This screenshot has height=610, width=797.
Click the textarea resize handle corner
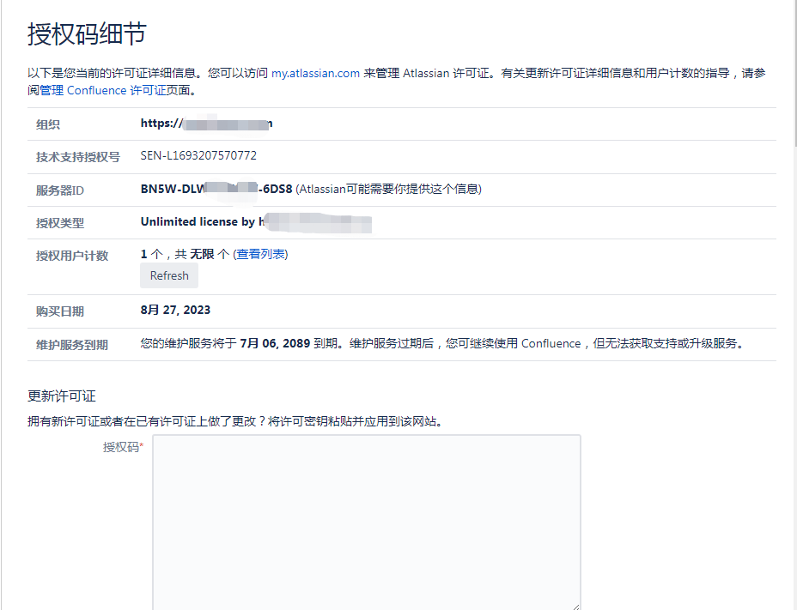[576, 607]
